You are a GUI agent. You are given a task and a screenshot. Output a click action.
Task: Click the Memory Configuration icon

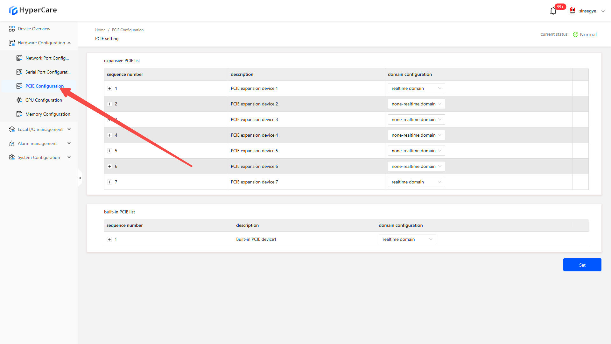(x=19, y=114)
